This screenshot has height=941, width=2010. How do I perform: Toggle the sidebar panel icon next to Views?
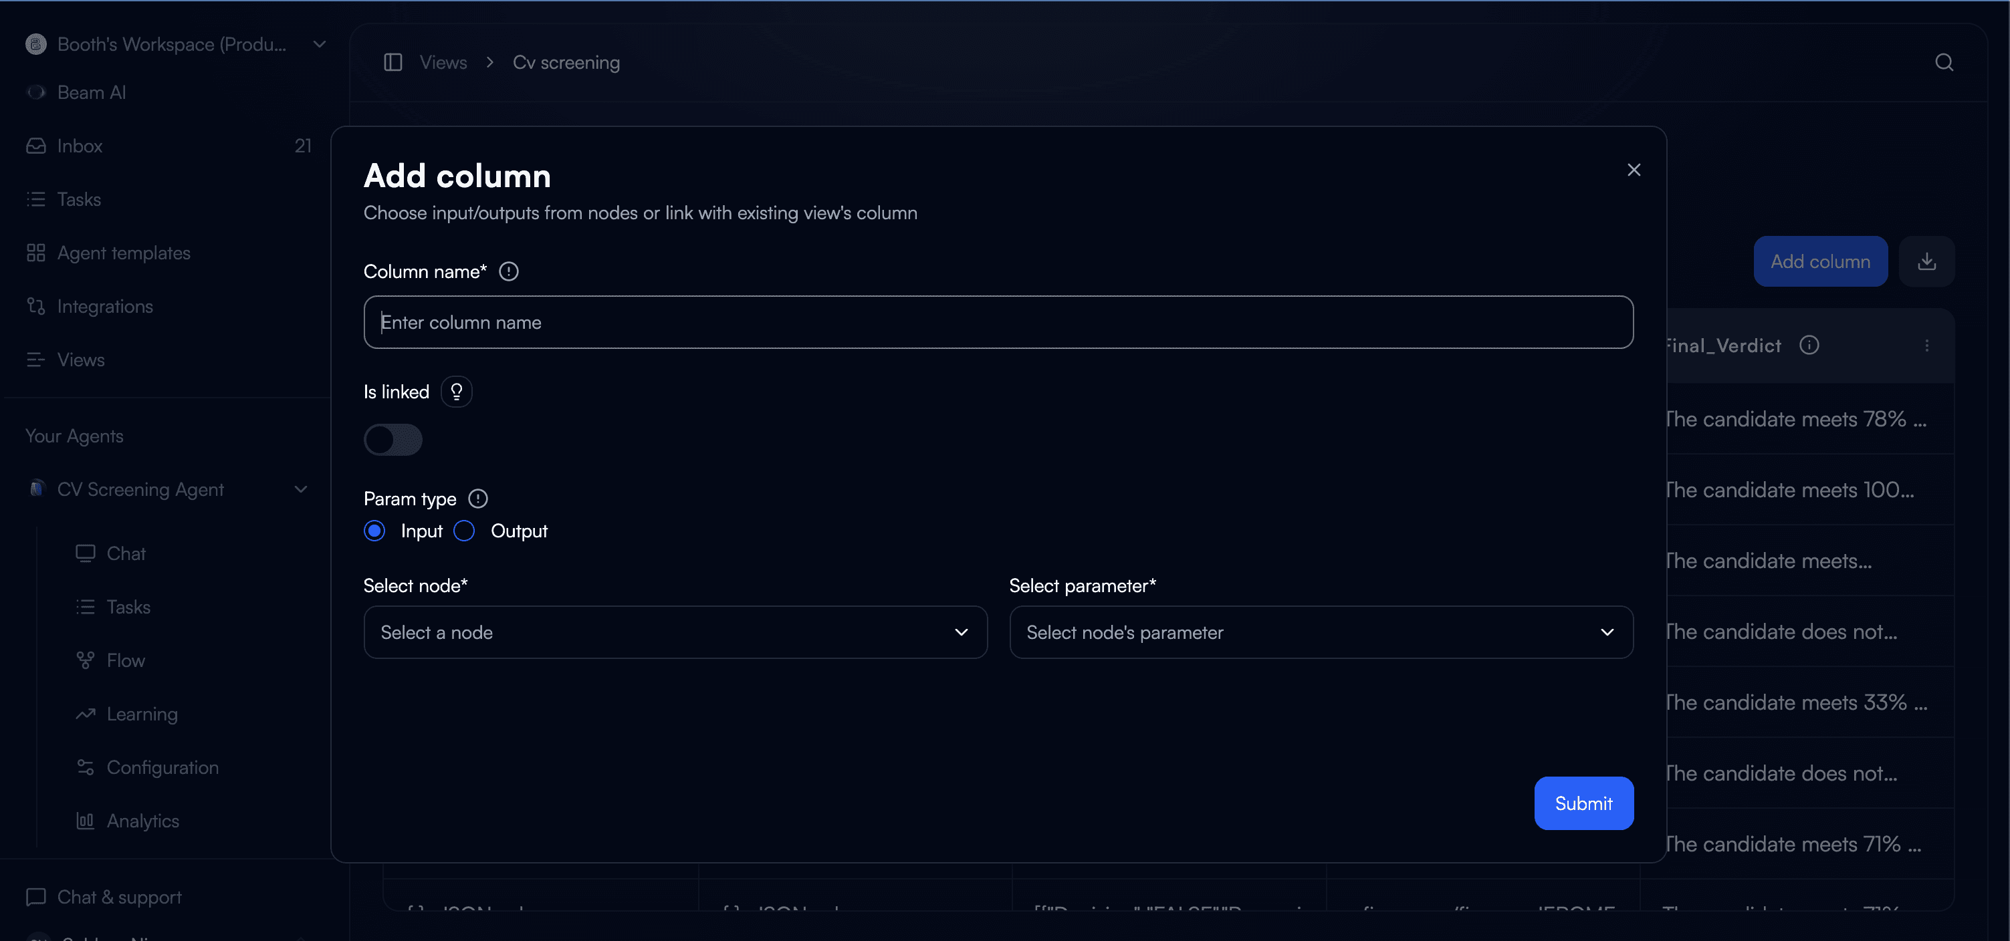tap(393, 62)
